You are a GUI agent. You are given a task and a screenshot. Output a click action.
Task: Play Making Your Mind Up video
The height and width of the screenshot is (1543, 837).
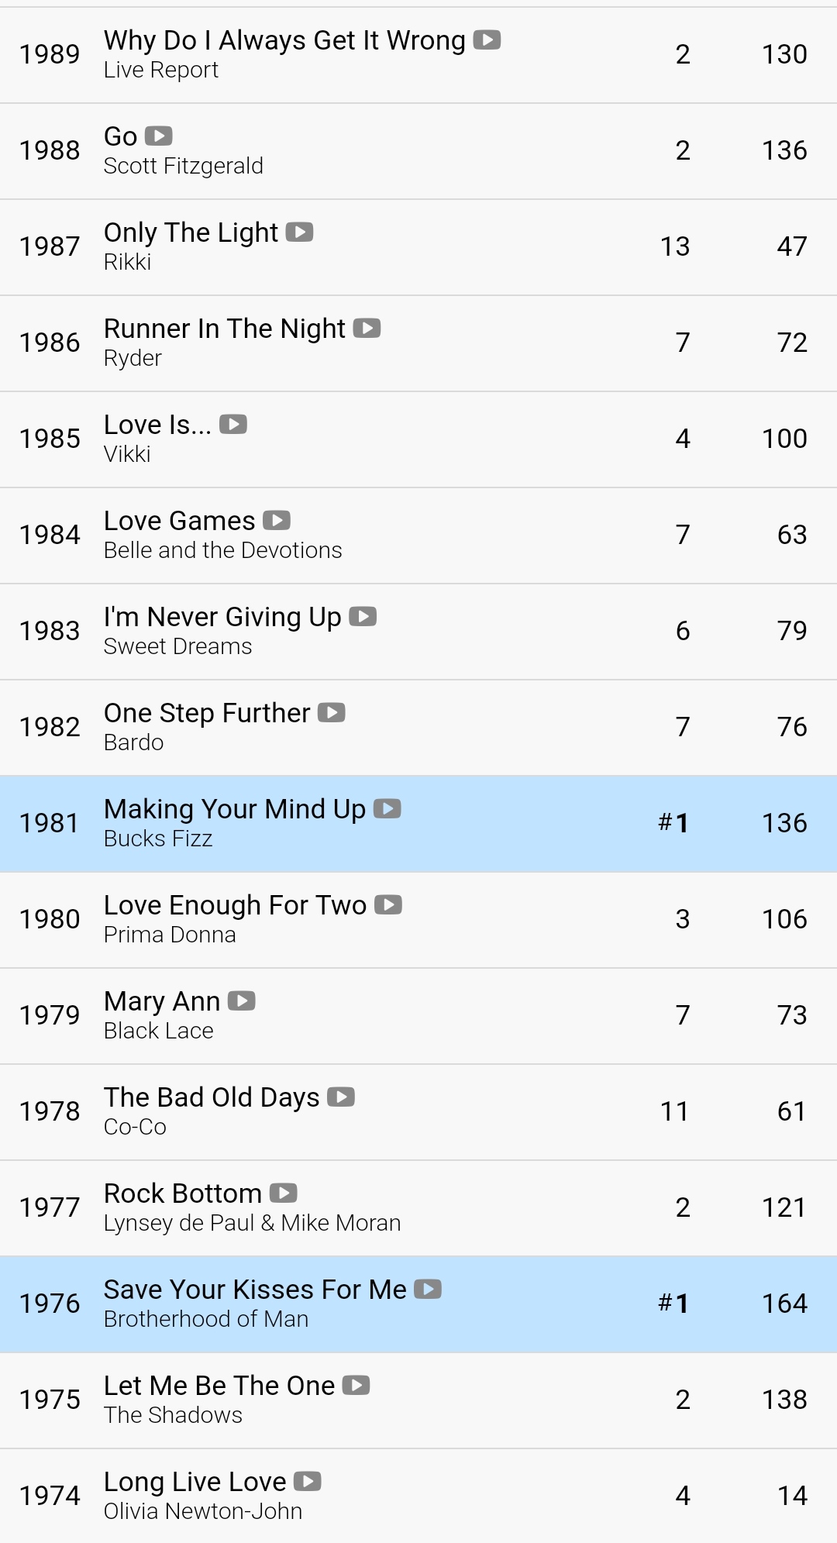point(387,808)
